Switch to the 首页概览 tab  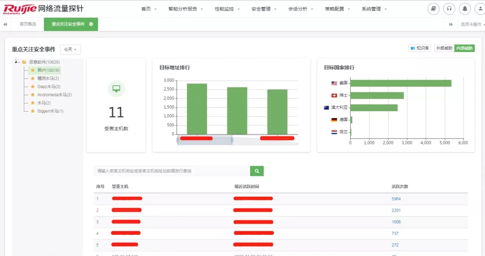[27, 24]
